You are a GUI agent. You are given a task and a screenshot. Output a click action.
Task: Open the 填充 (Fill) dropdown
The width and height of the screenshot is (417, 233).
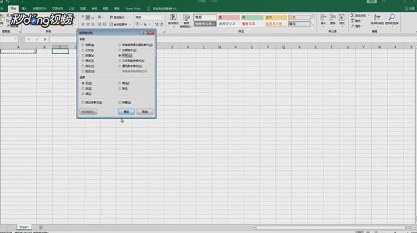tap(357, 21)
